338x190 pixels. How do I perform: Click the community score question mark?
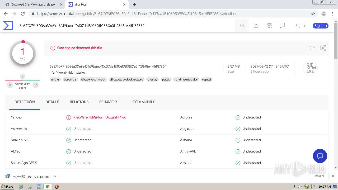(23, 76)
